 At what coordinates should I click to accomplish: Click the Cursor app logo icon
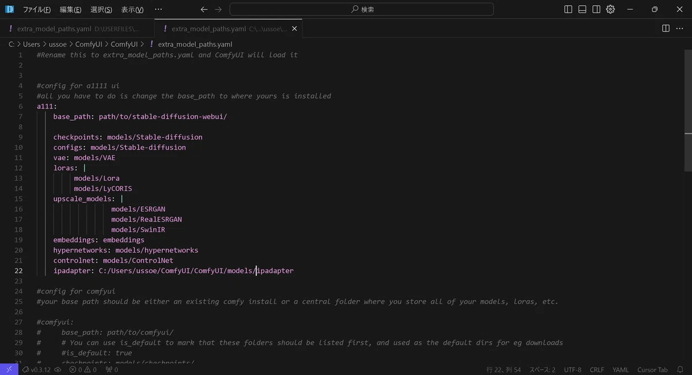tap(9, 9)
